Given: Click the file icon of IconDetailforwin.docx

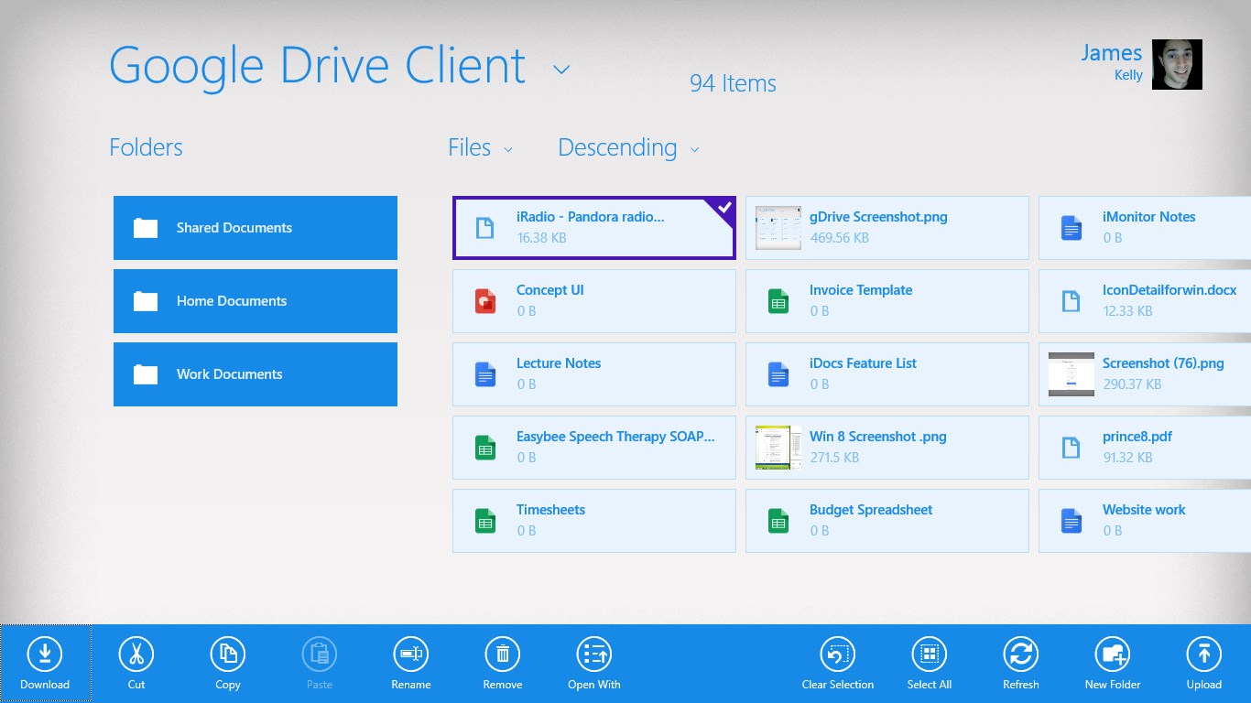Looking at the screenshot, I should [x=1072, y=301].
